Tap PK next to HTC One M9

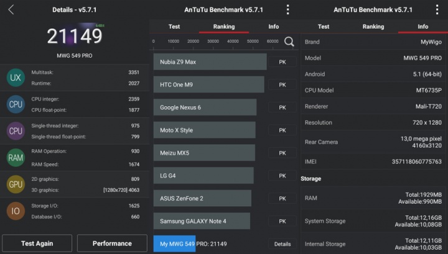(282, 84)
